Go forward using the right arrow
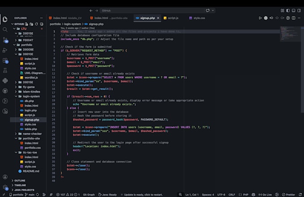Image resolution: width=304 pixels, height=197 pixels. click(x=97, y=11)
